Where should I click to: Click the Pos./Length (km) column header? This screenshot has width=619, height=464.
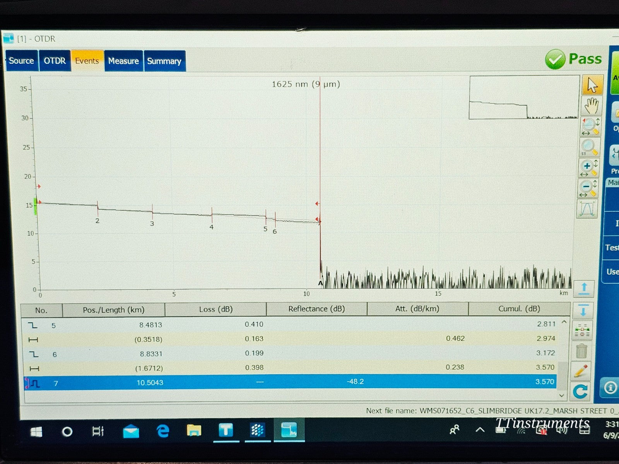pyautogui.click(x=114, y=310)
